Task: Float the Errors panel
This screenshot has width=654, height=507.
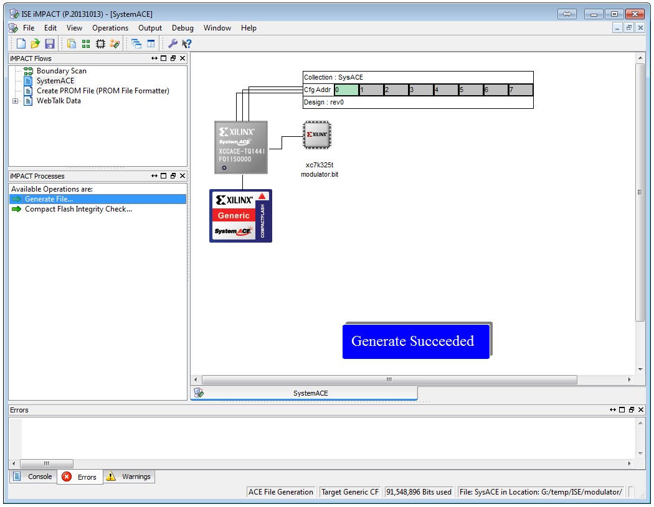Action: (x=632, y=410)
